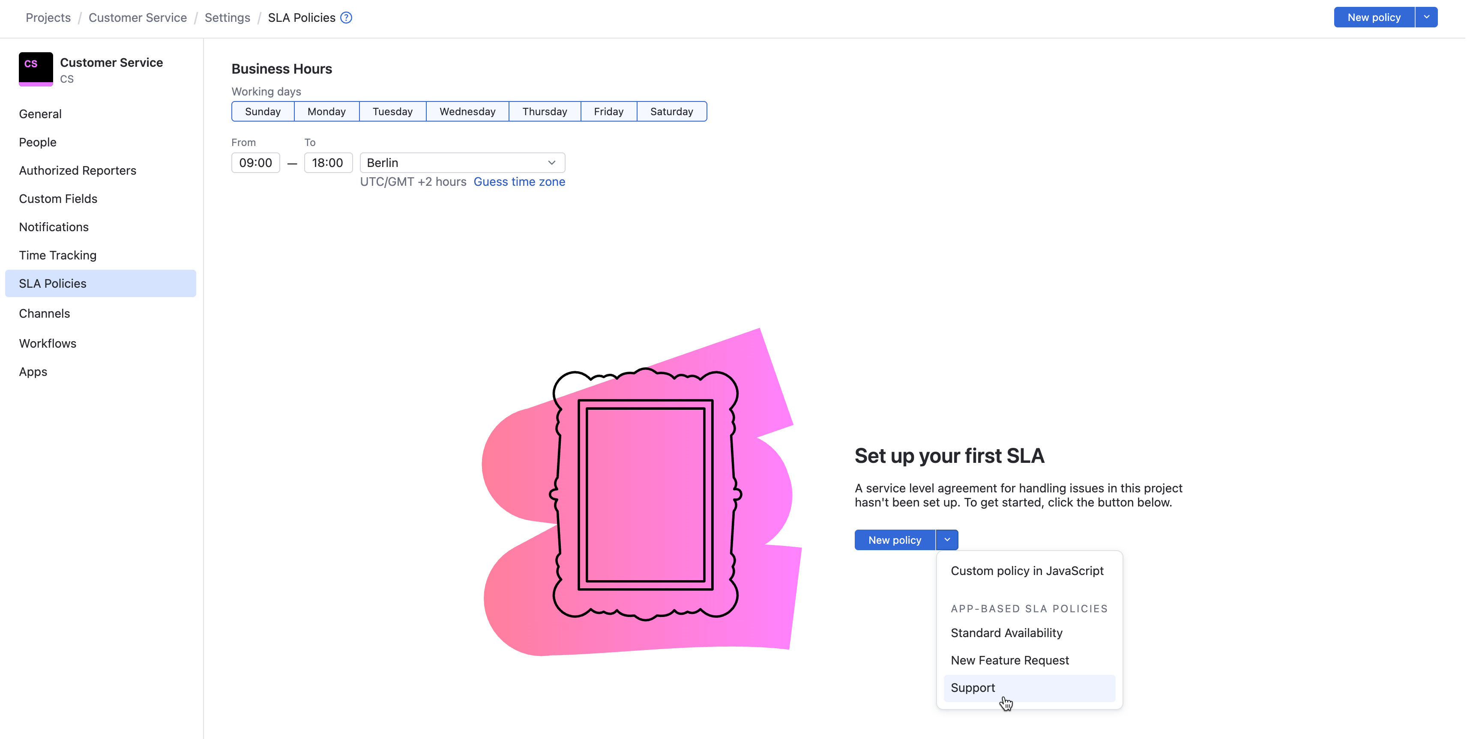Screen dimensions: 1467x739
Task: Toggle Monday working day
Action: coord(326,111)
